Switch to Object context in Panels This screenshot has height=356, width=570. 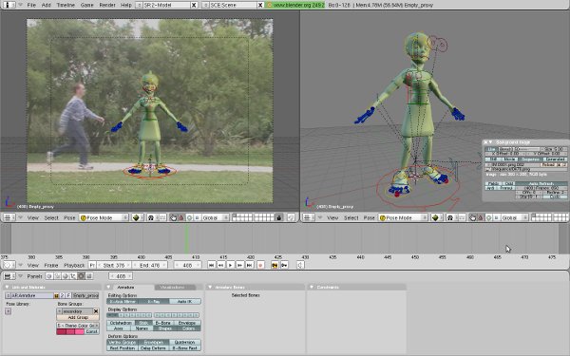[x=73, y=276]
